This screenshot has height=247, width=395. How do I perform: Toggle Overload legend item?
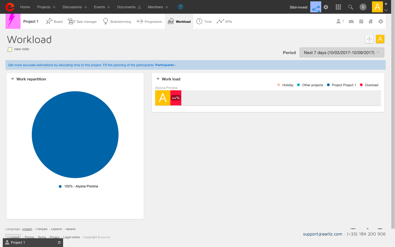[x=369, y=85]
